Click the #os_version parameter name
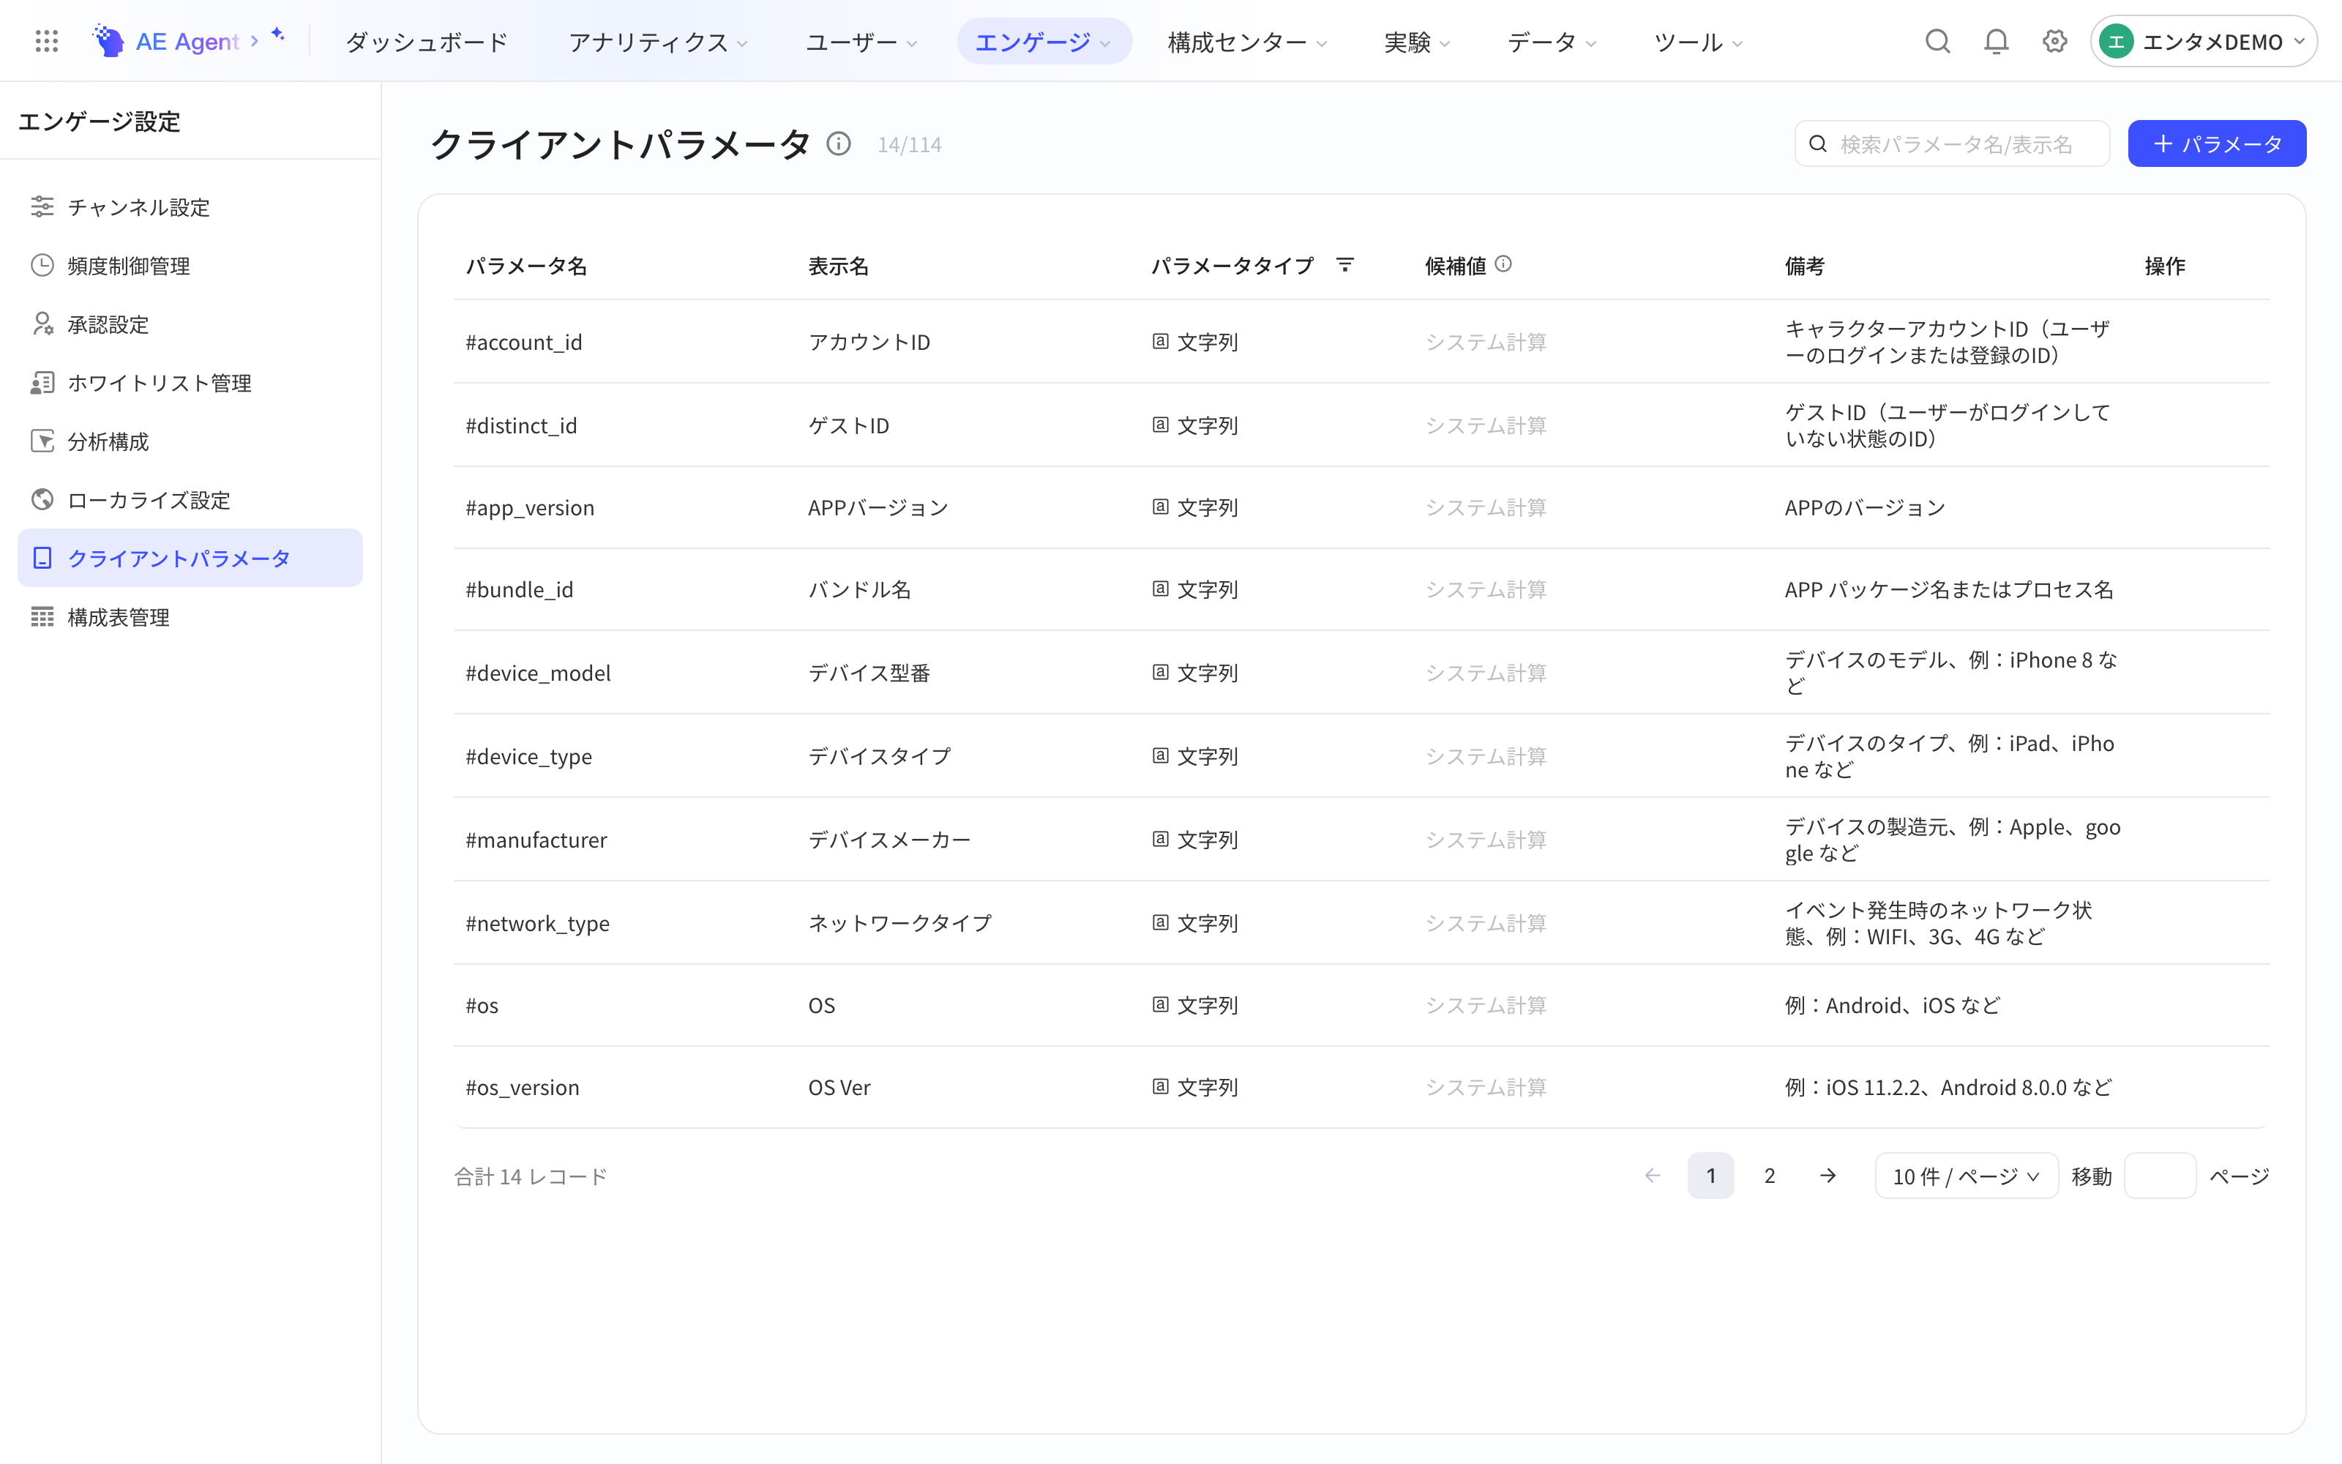 click(x=523, y=1087)
